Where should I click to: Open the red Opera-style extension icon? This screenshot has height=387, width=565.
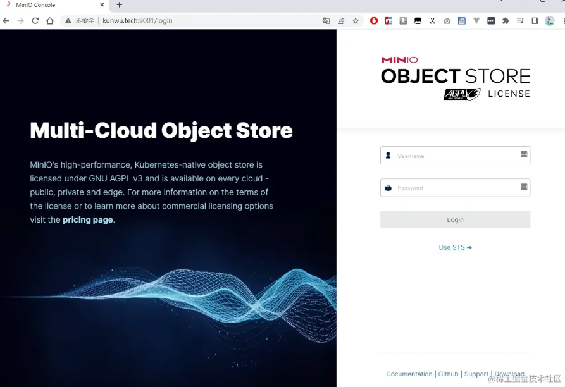pyautogui.click(x=374, y=21)
